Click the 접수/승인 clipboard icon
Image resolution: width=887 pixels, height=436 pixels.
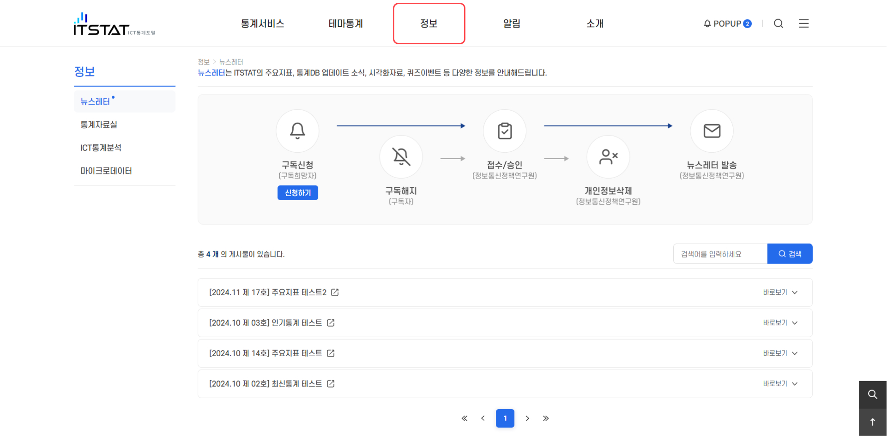coord(505,131)
